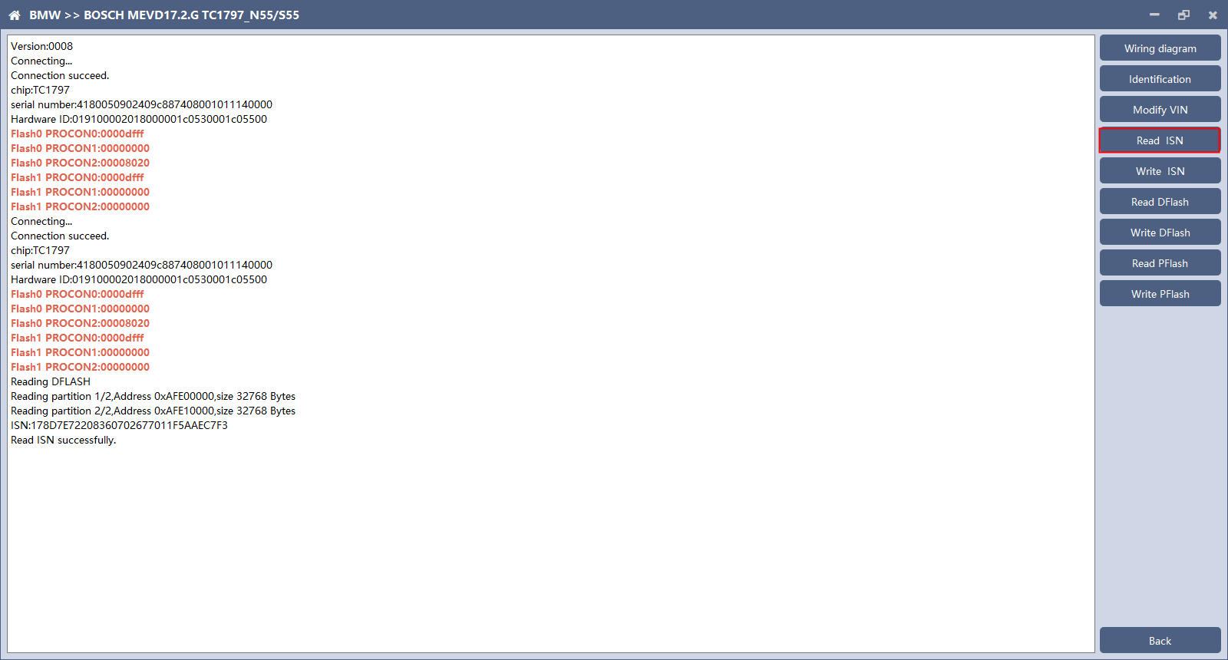Select the Write ISN button
This screenshot has height=660, width=1228.
click(1160, 170)
